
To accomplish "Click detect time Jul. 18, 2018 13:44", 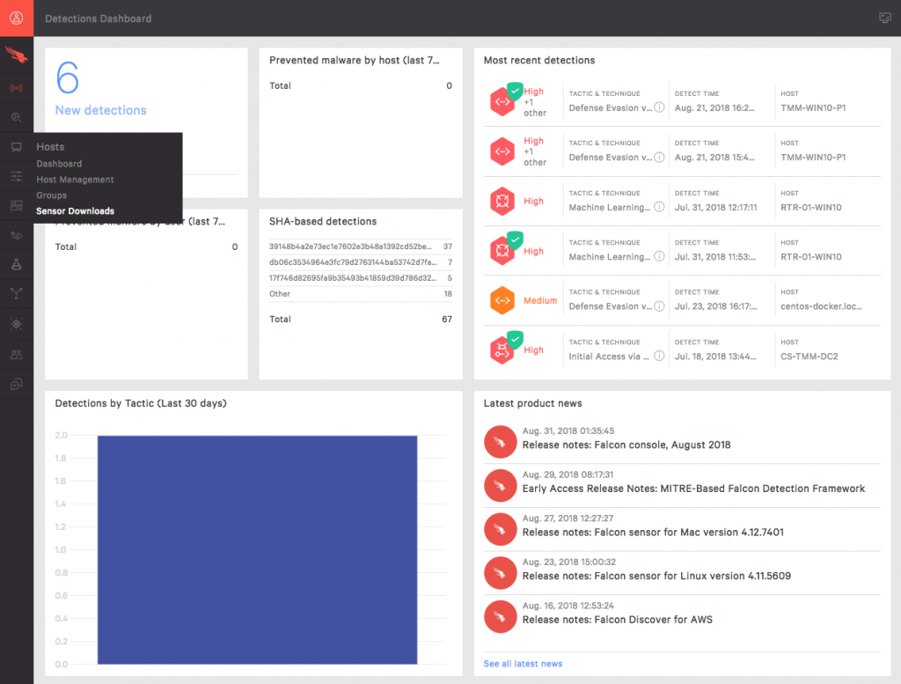I will point(715,357).
